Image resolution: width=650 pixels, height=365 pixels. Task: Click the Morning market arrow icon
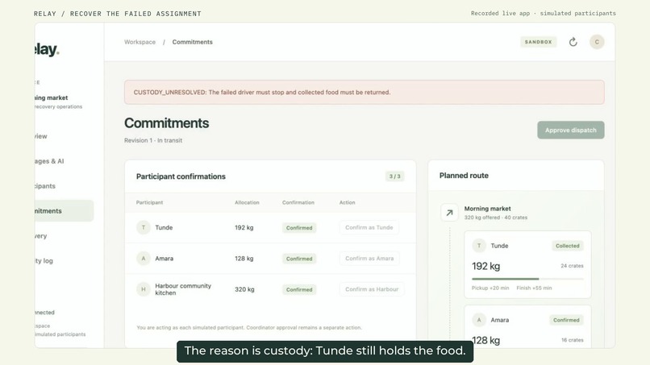[x=449, y=213]
